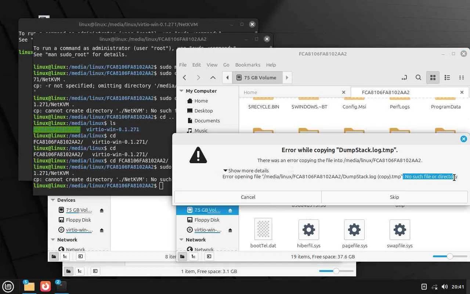
Task: Open Documents in the sidebar
Action: click(x=207, y=121)
